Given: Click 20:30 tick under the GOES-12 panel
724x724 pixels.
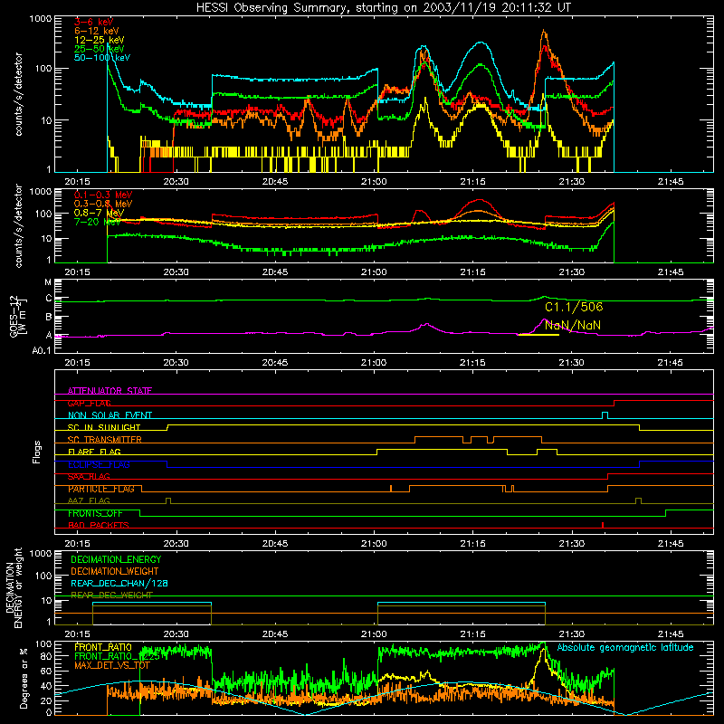Looking at the screenshot, I should point(176,363).
